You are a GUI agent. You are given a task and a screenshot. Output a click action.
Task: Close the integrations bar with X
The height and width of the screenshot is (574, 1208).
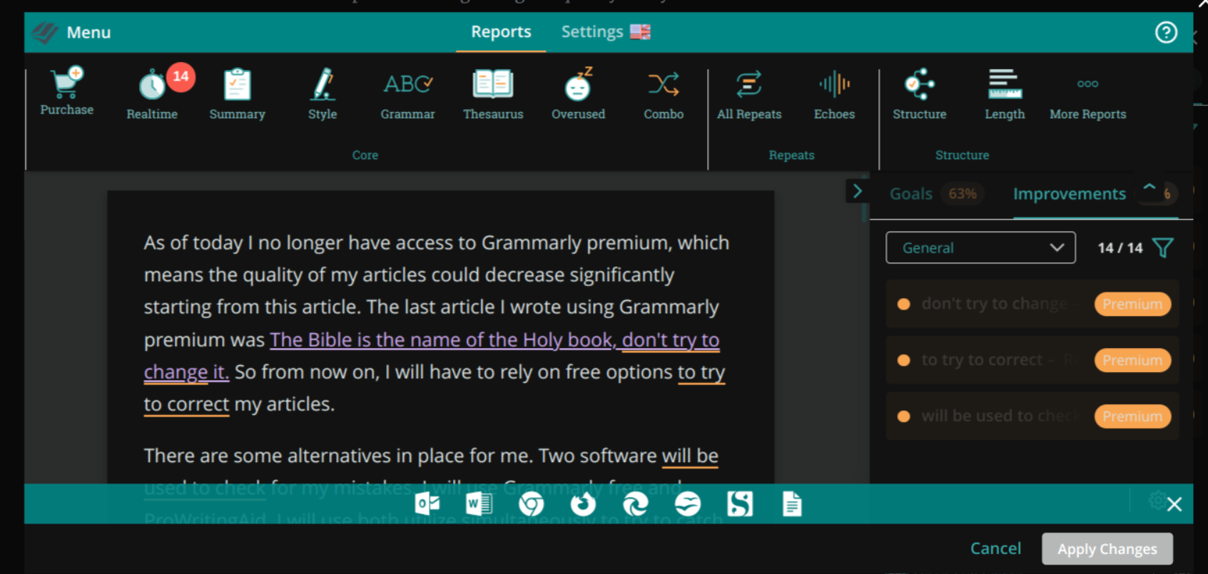[1174, 505]
